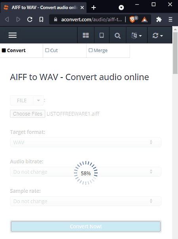Screen dimensions: 178x239
Task: Expand the language translate dropdown
Action: tap(136, 36)
